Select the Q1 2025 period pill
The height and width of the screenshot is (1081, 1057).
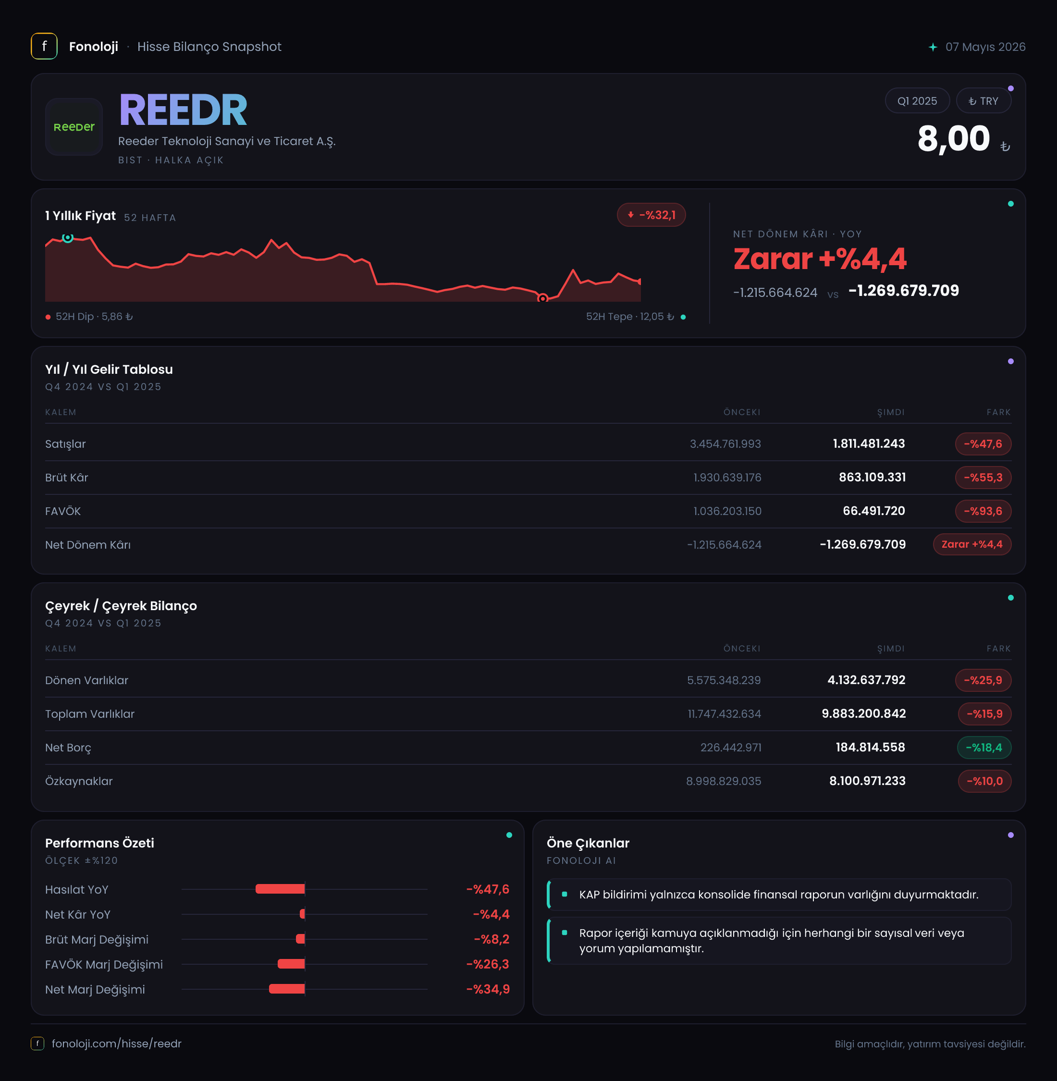[x=917, y=101]
